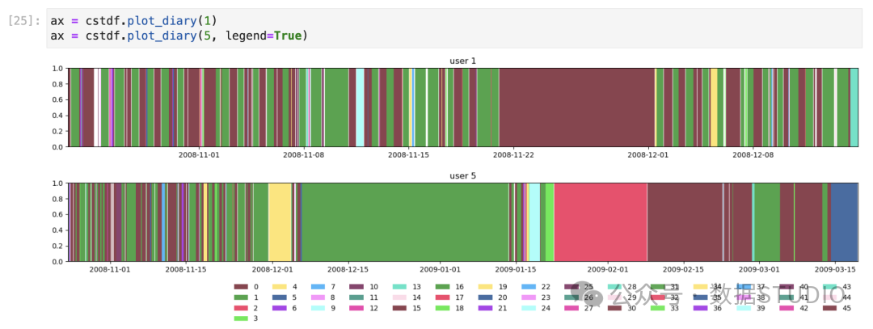Viewport: 873px width, 329px height.
Task: Click the red legend swatch labeled 17
Action: [x=442, y=297]
